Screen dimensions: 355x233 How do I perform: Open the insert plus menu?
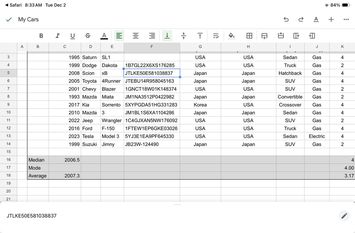pyautogui.click(x=331, y=20)
